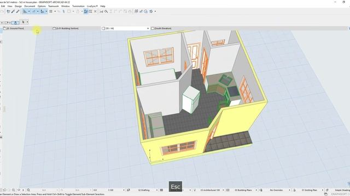Image resolution: width=350 pixels, height=196 pixels.
Task: Select the Pick Up Parameters eyedropper tool
Action: pos(13,11)
